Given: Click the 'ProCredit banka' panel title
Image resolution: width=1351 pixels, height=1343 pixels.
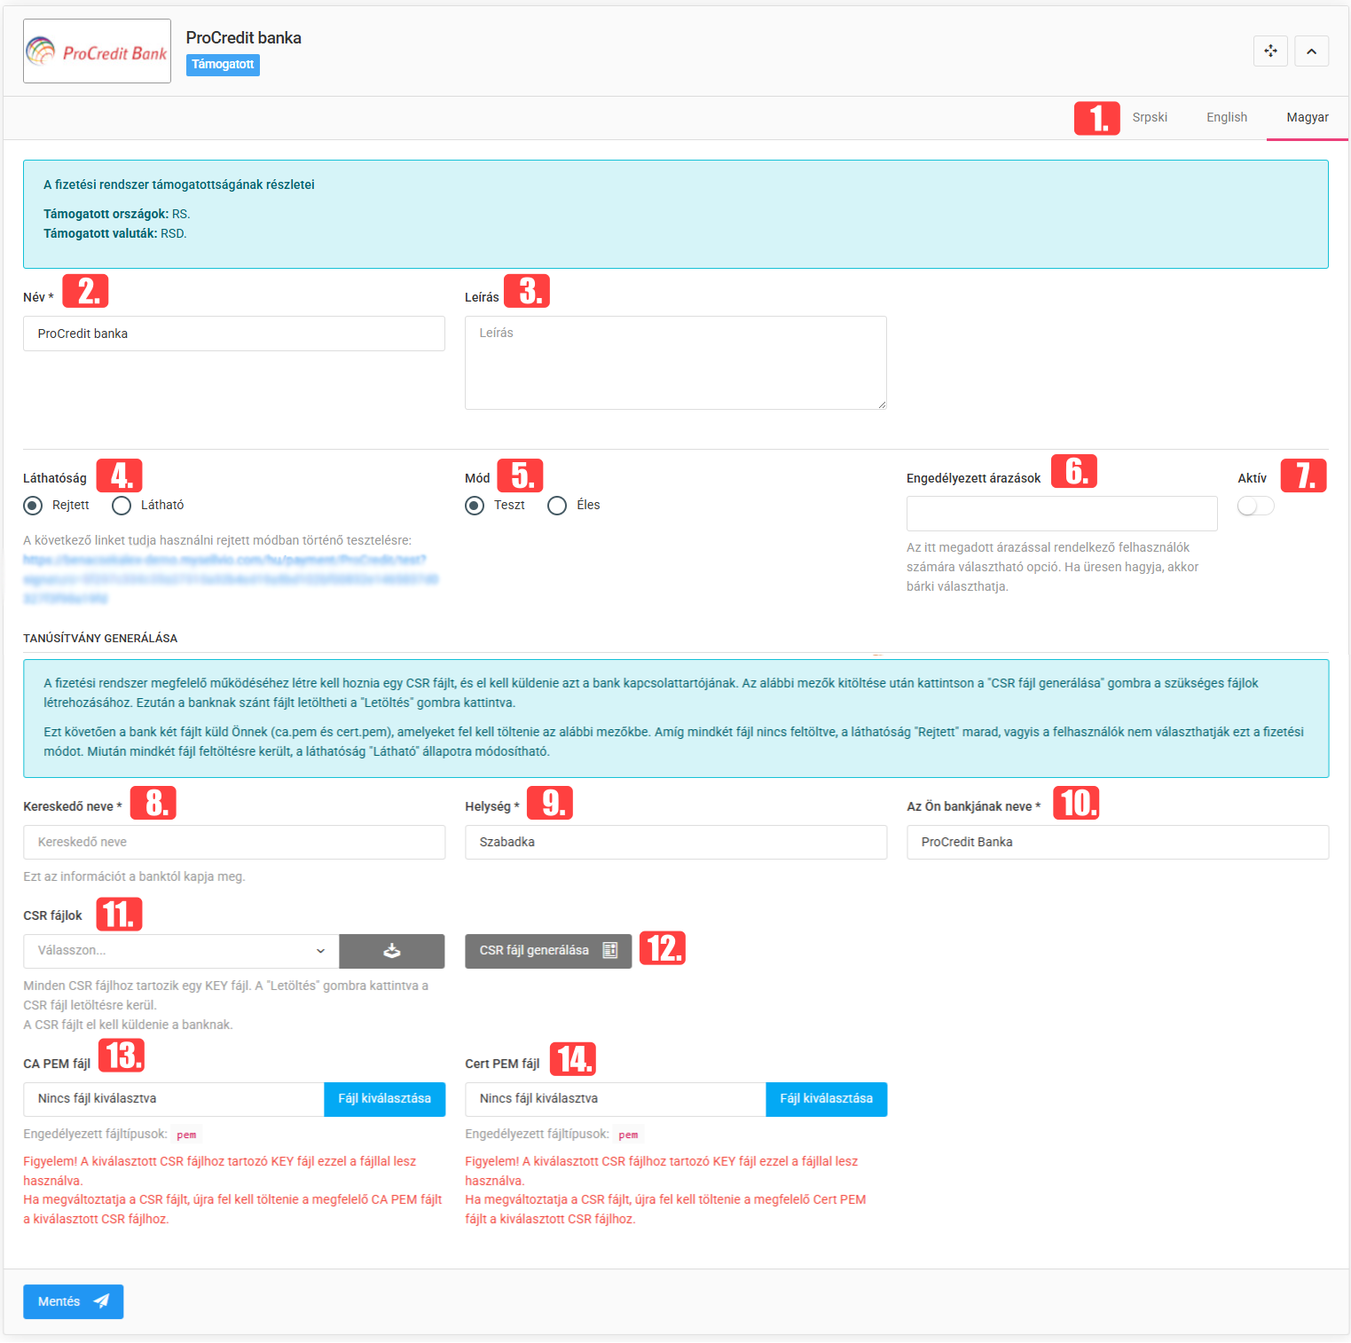Looking at the screenshot, I should (x=244, y=38).
